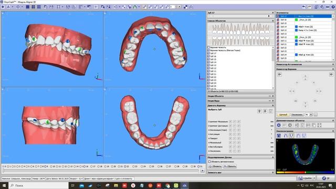This screenshot has height=189, width=336.
Task: Click blue add-object circle in Дополнительные объекты
Action: [x=279, y=125]
